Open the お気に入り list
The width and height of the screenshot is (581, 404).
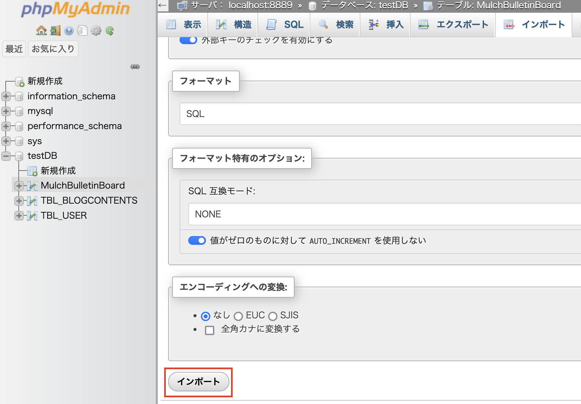coord(53,48)
